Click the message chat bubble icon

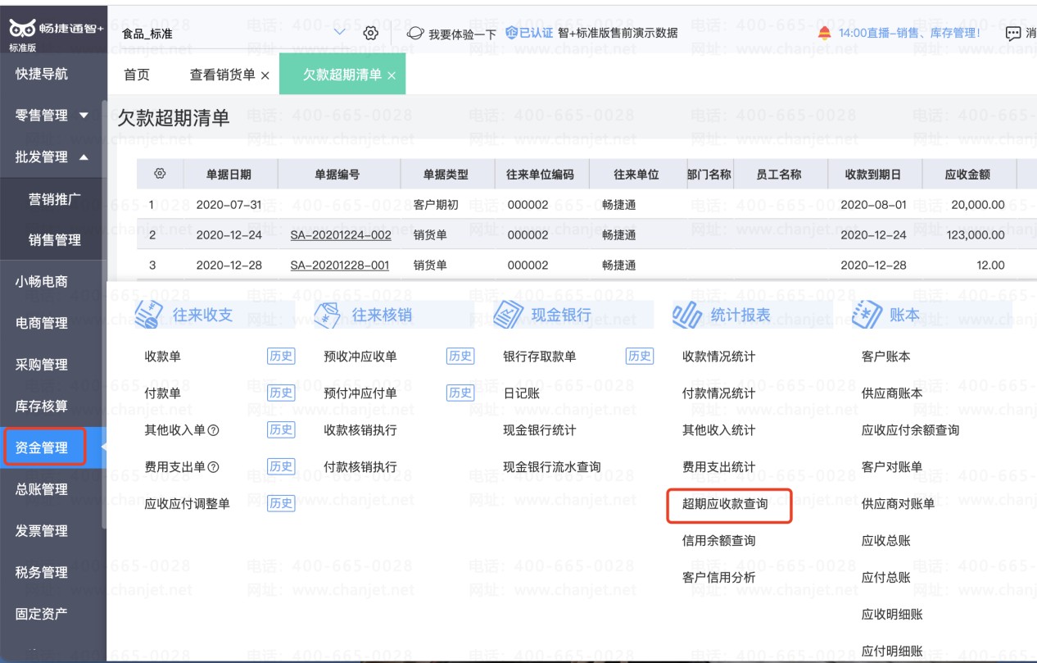point(1013,34)
